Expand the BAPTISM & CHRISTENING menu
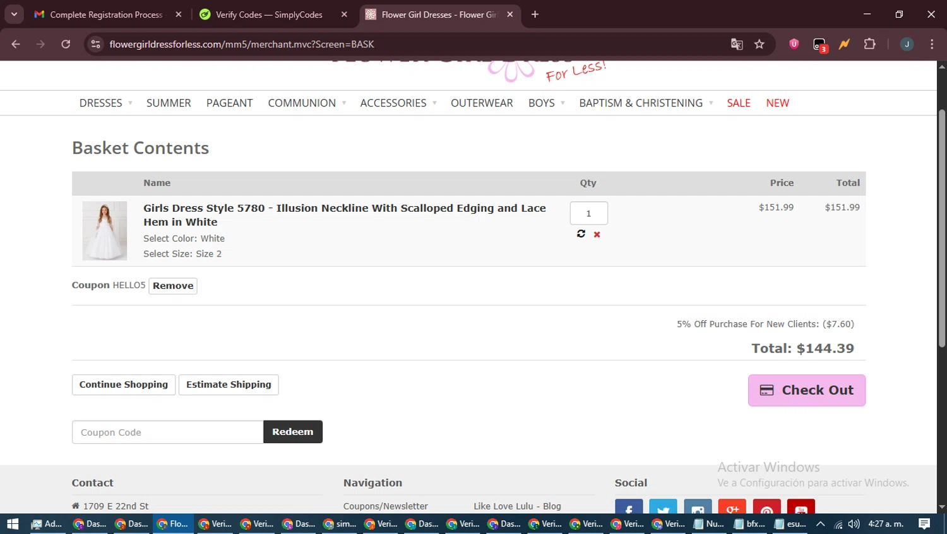This screenshot has height=534, width=947. click(646, 103)
